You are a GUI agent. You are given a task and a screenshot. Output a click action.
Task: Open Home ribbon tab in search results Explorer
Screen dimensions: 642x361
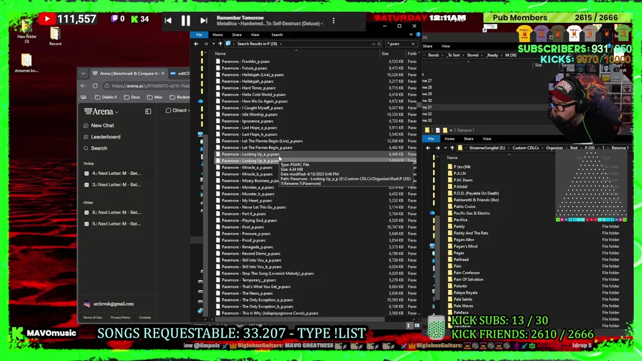click(217, 35)
